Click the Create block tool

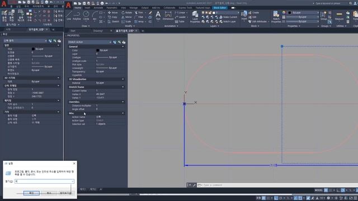pos(253,12)
